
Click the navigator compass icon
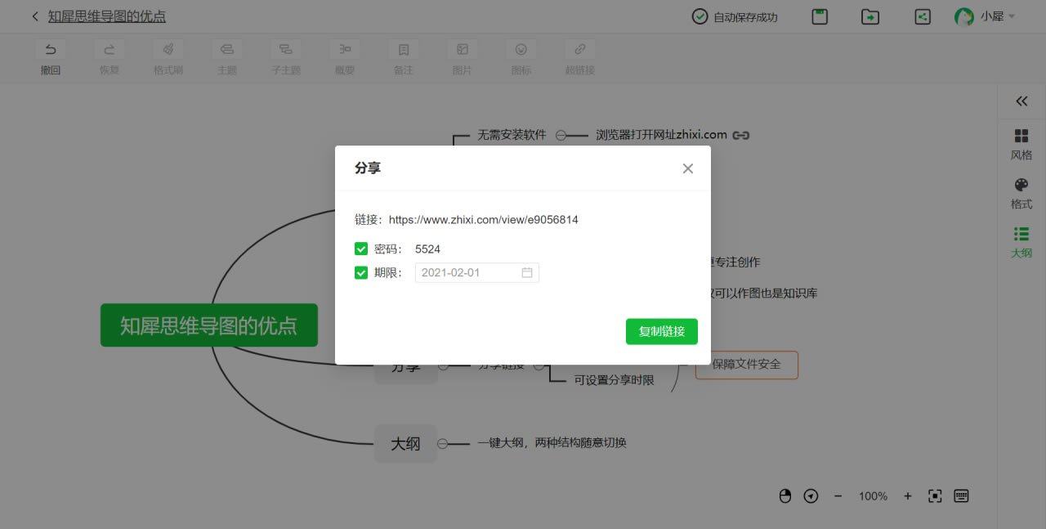[811, 495]
